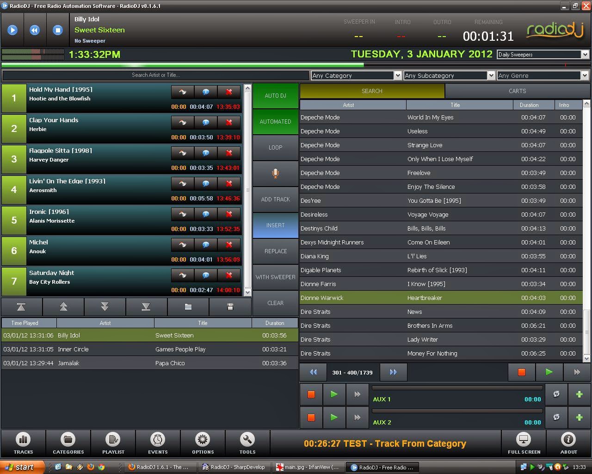592x474 pixels.
Task: Select Dire Straits Money For Nothing row
Action: tap(441, 354)
